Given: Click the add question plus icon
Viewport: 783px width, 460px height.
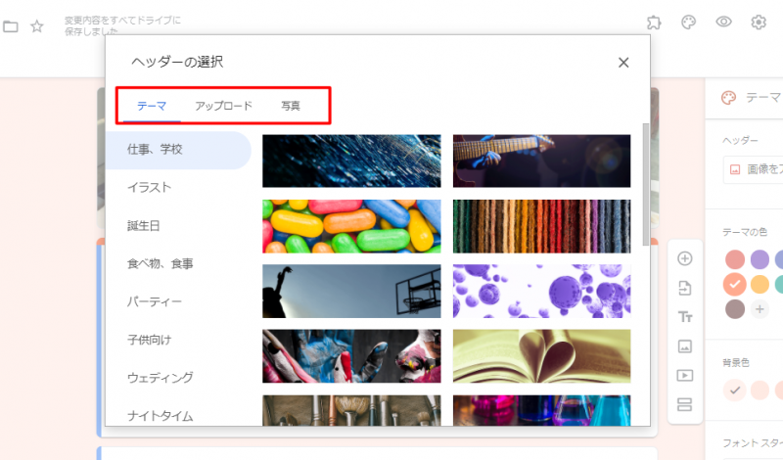Looking at the screenshot, I should pyautogui.click(x=685, y=259).
